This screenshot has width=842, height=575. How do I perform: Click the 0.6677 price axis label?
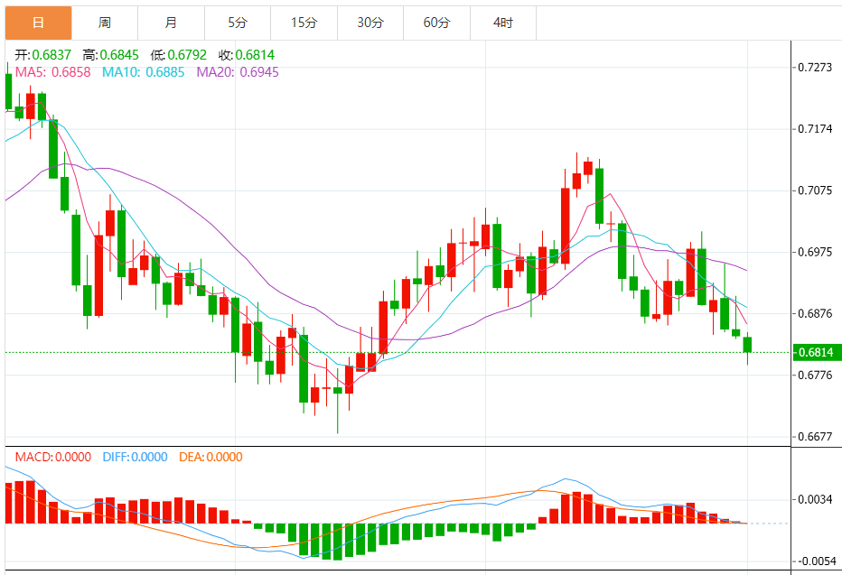[815, 437]
